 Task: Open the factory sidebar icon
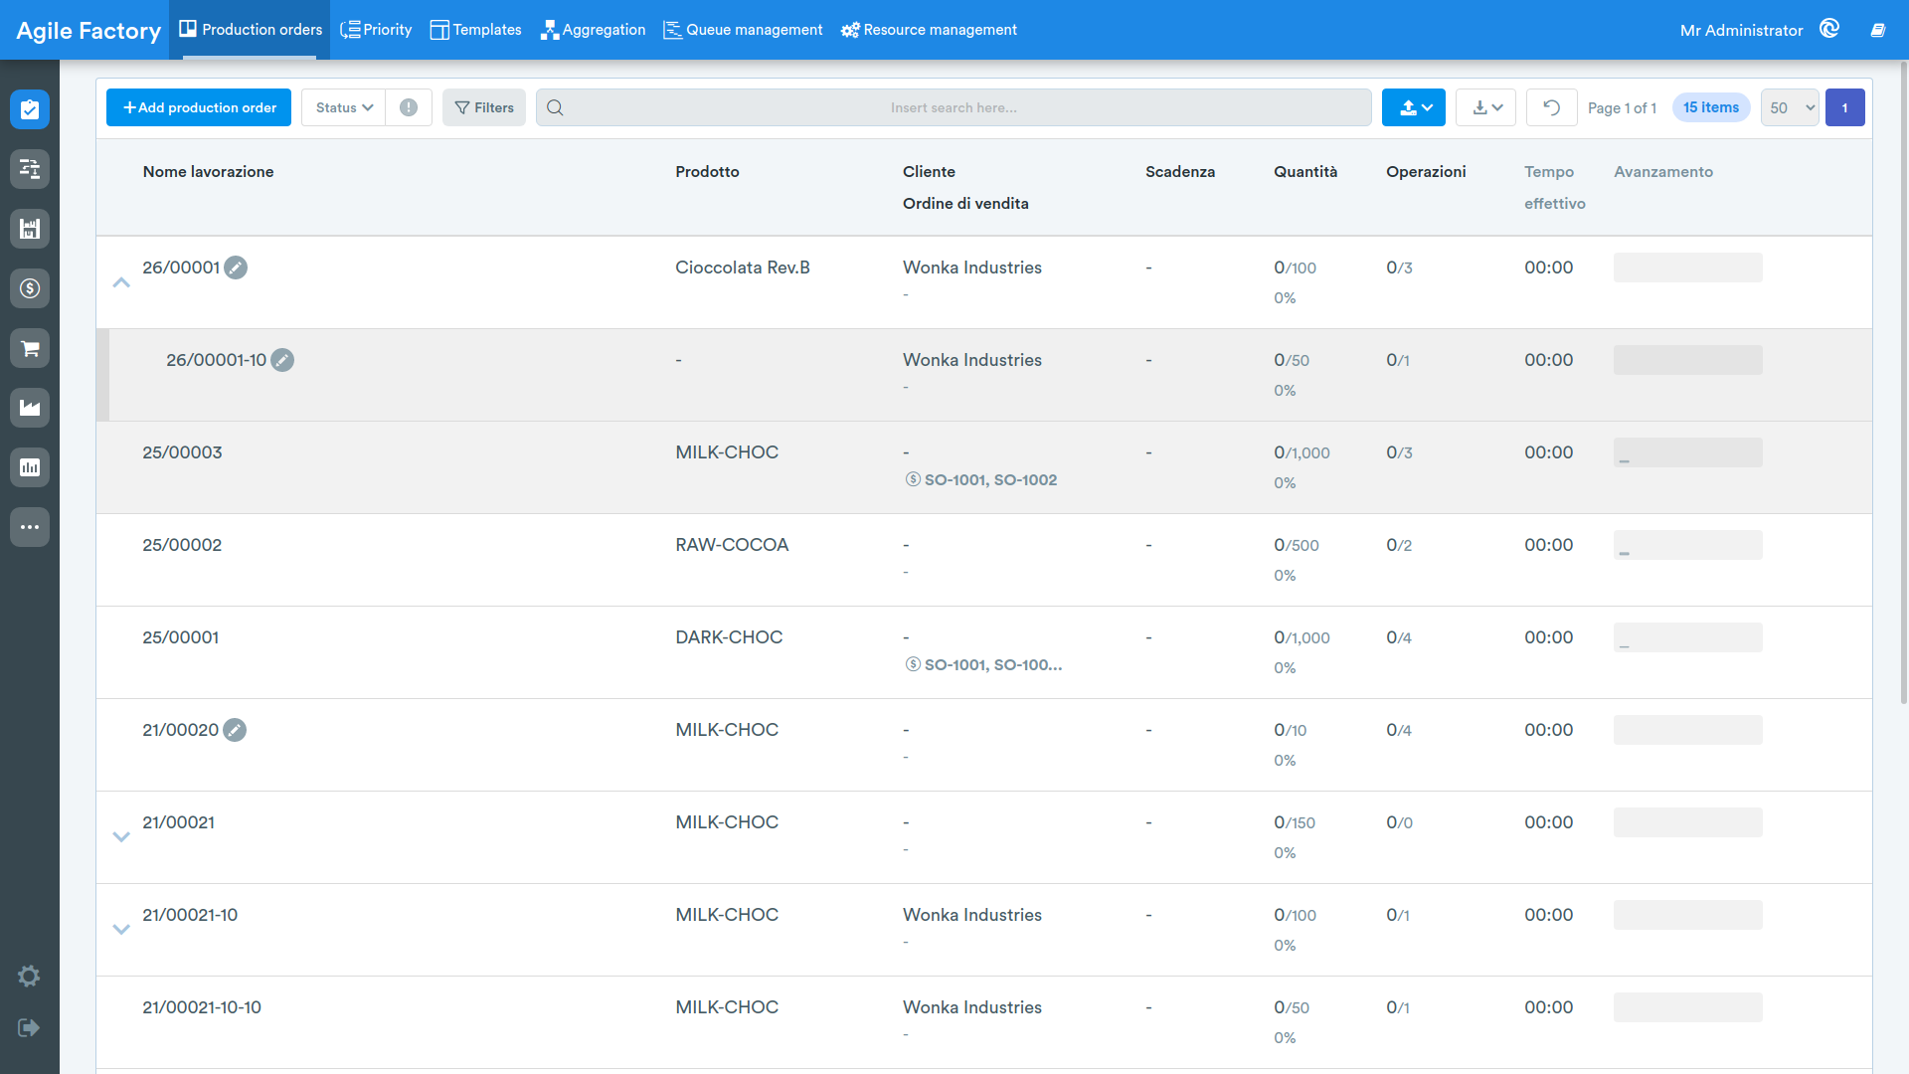[x=30, y=408]
